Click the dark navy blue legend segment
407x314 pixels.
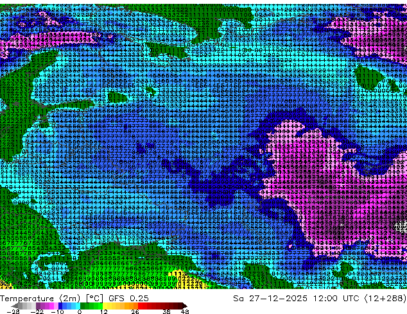click(60, 306)
